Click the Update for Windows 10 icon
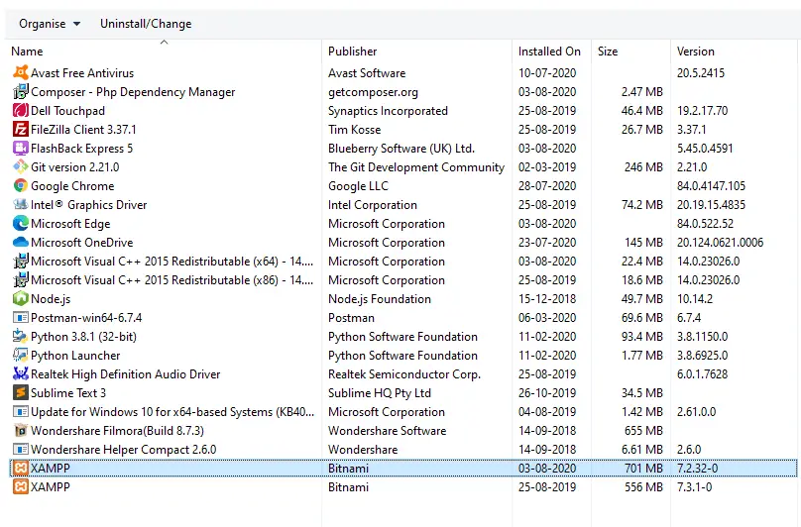This screenshot has width=801, height=527. (x=21, y=412)
